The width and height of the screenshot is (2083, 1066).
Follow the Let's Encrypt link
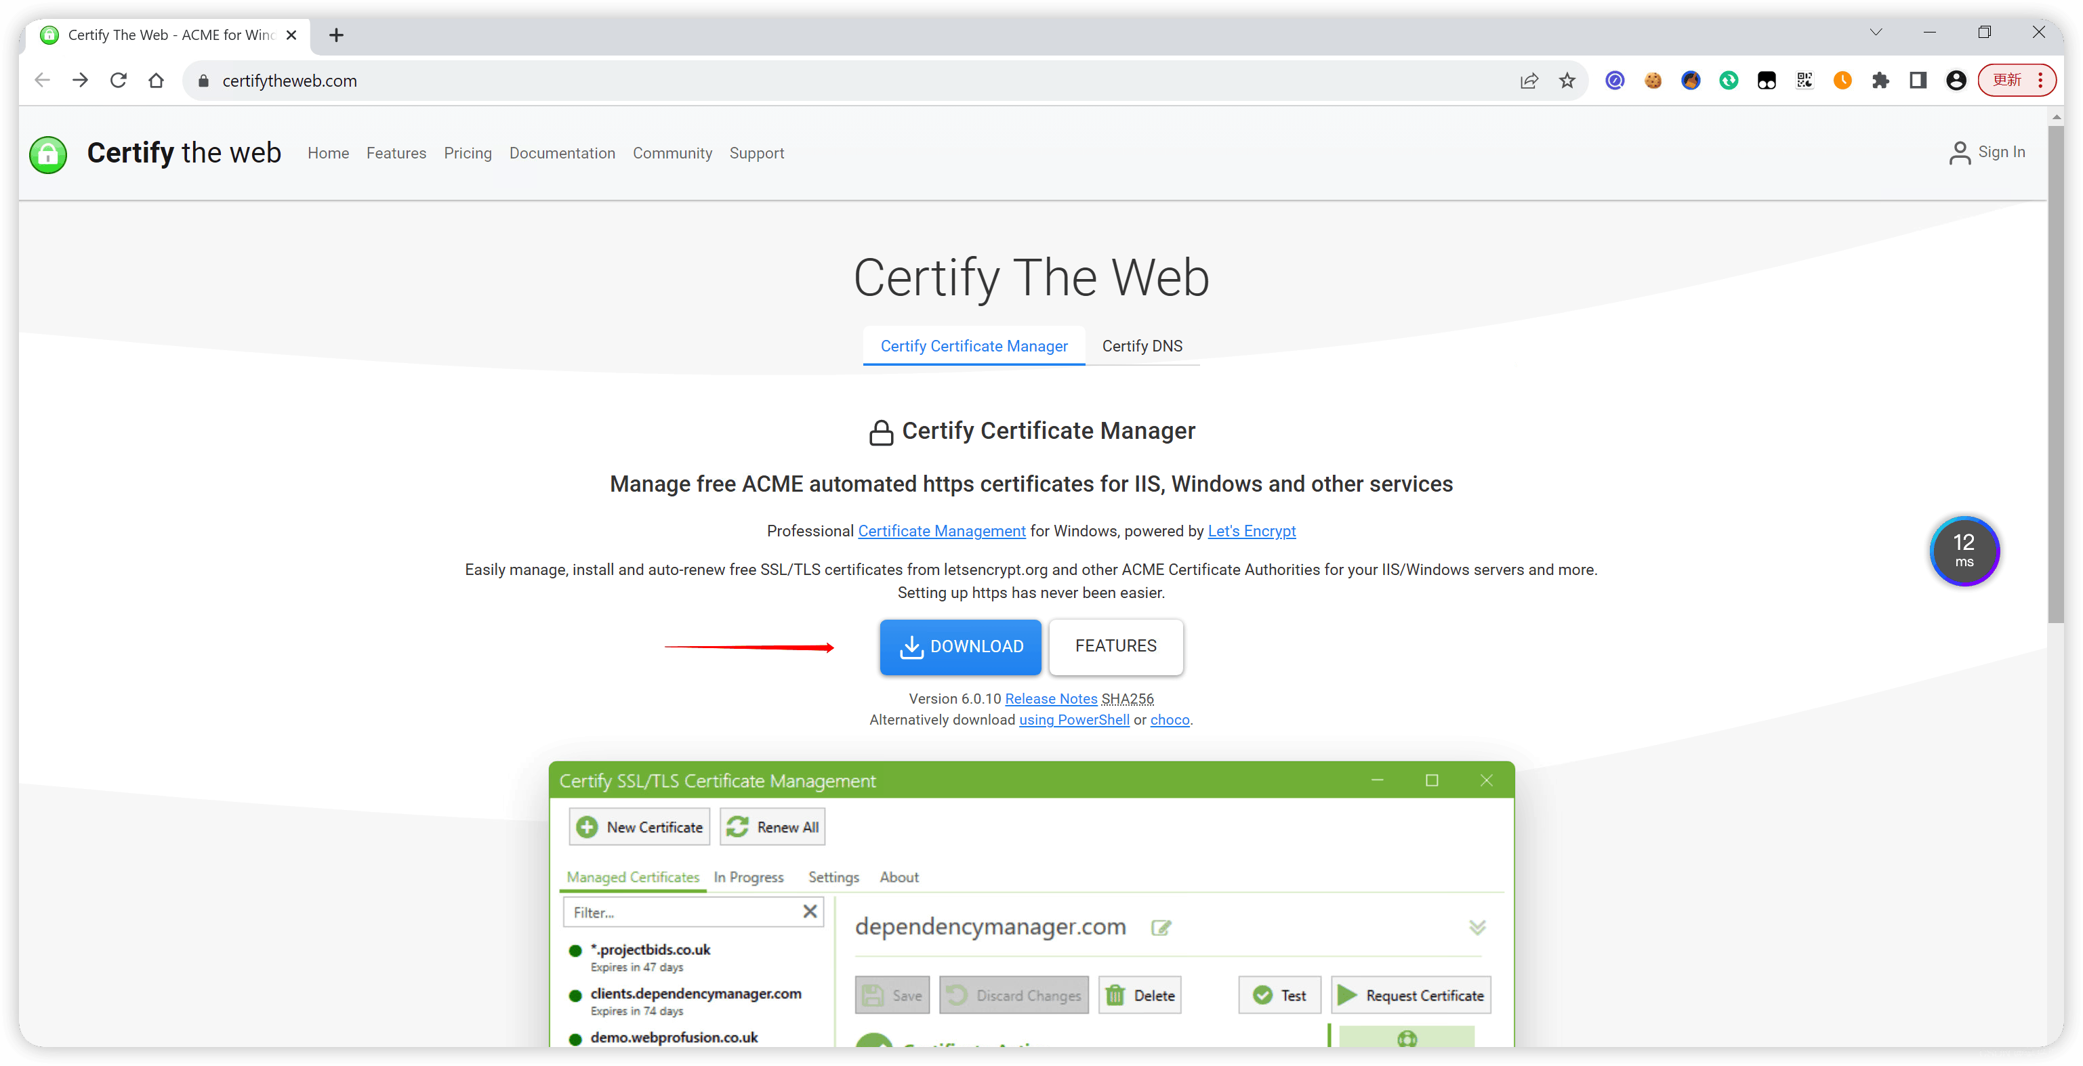[1251, 531]
